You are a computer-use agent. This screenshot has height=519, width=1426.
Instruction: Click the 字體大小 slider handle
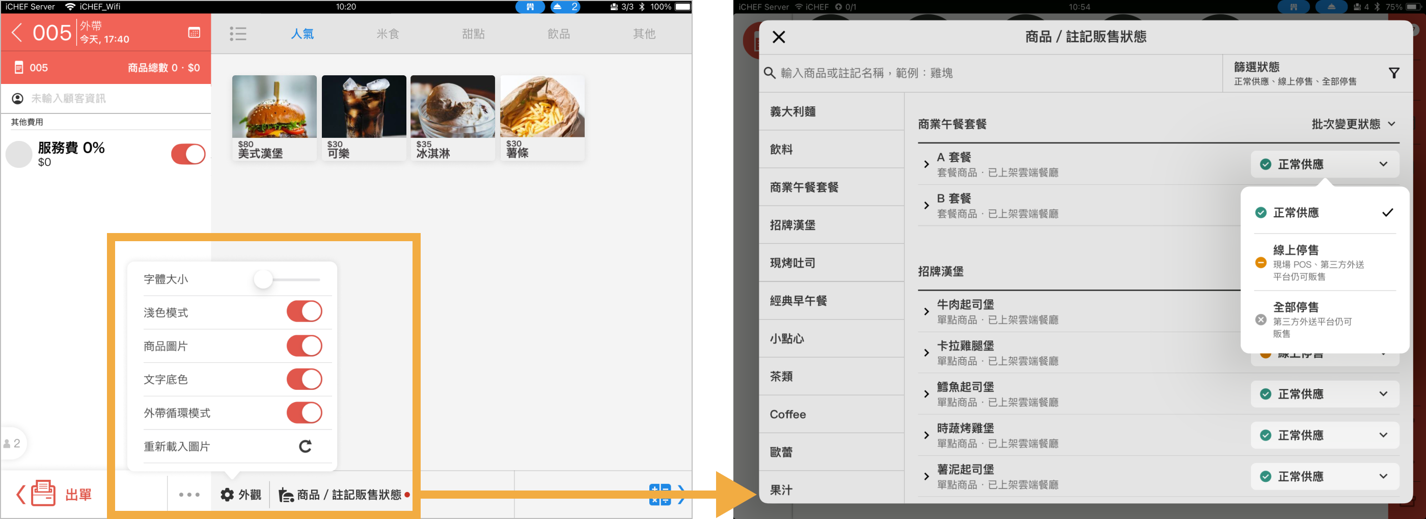263,279
